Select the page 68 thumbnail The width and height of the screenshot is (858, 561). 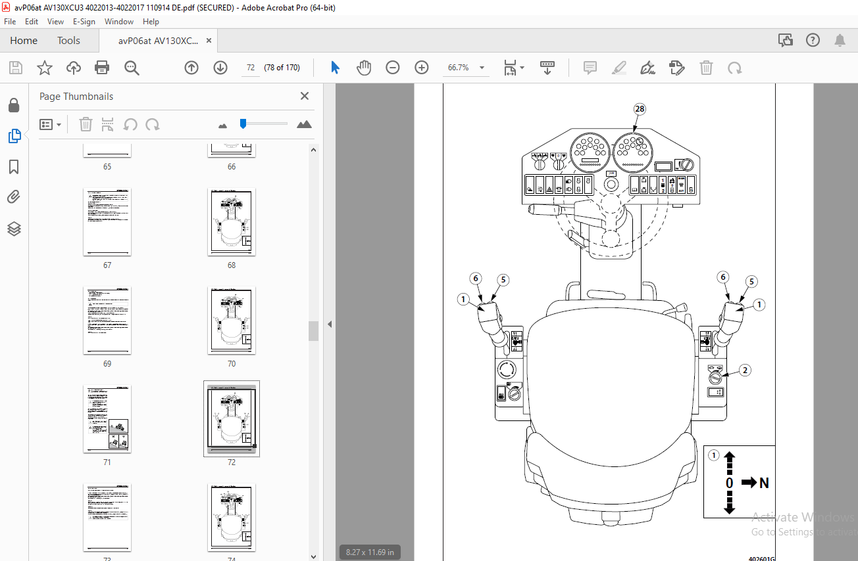coord(232,222)
